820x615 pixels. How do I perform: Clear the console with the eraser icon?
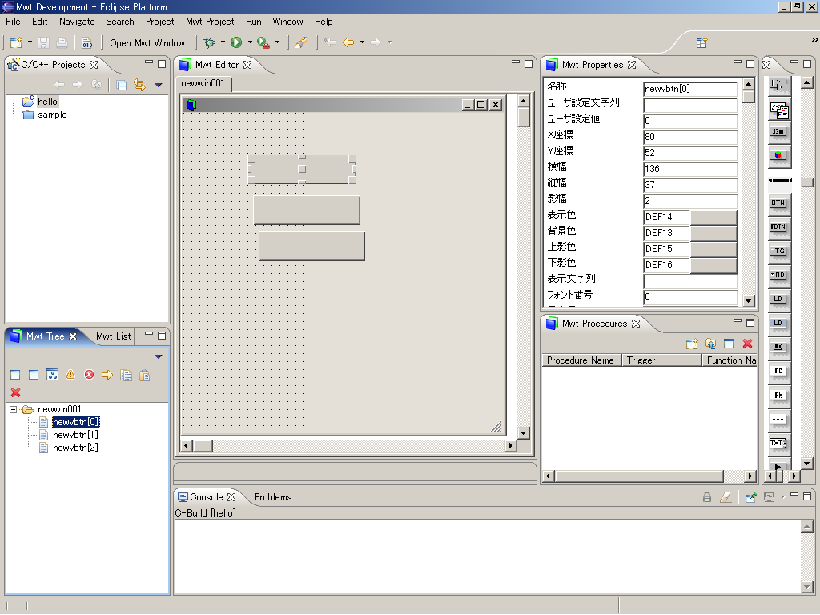tap(726, 497)
